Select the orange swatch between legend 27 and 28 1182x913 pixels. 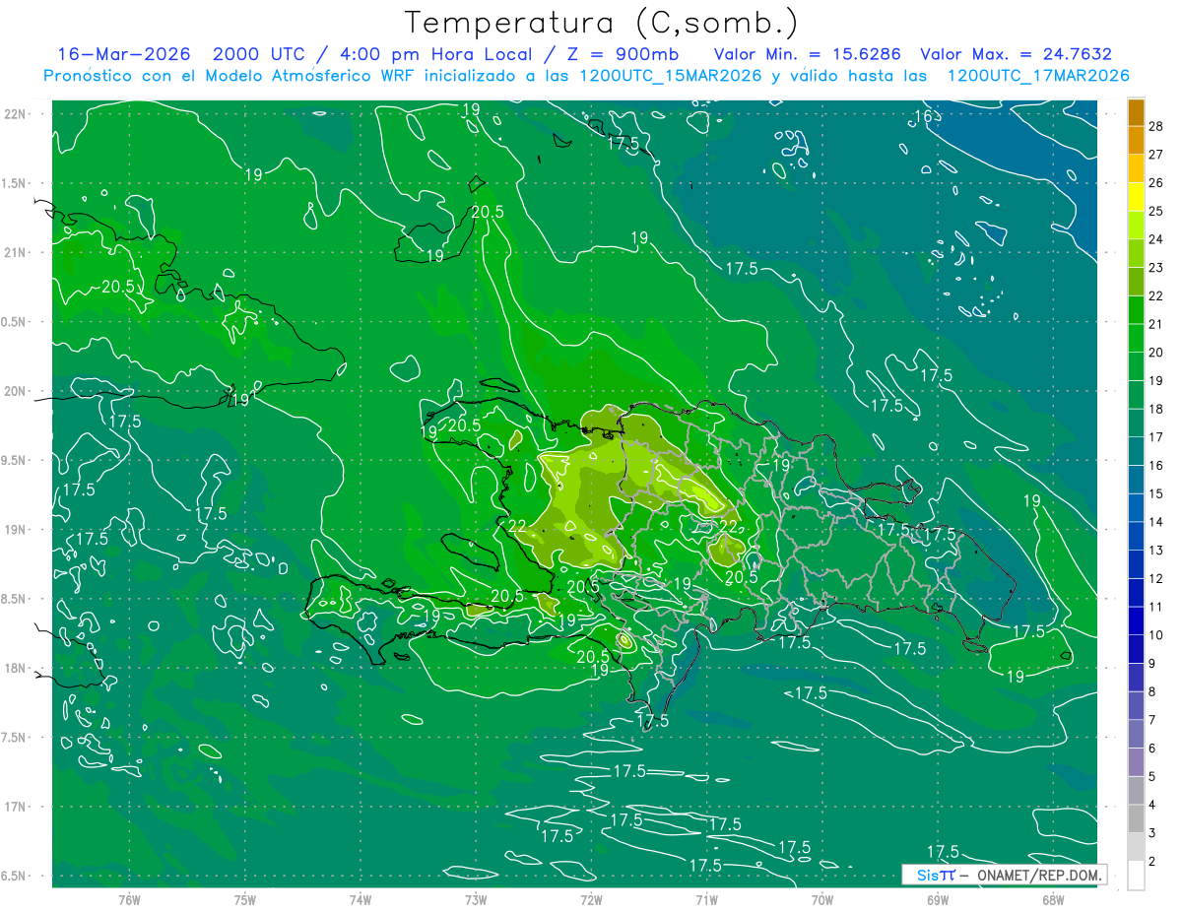coord(1136,140)
